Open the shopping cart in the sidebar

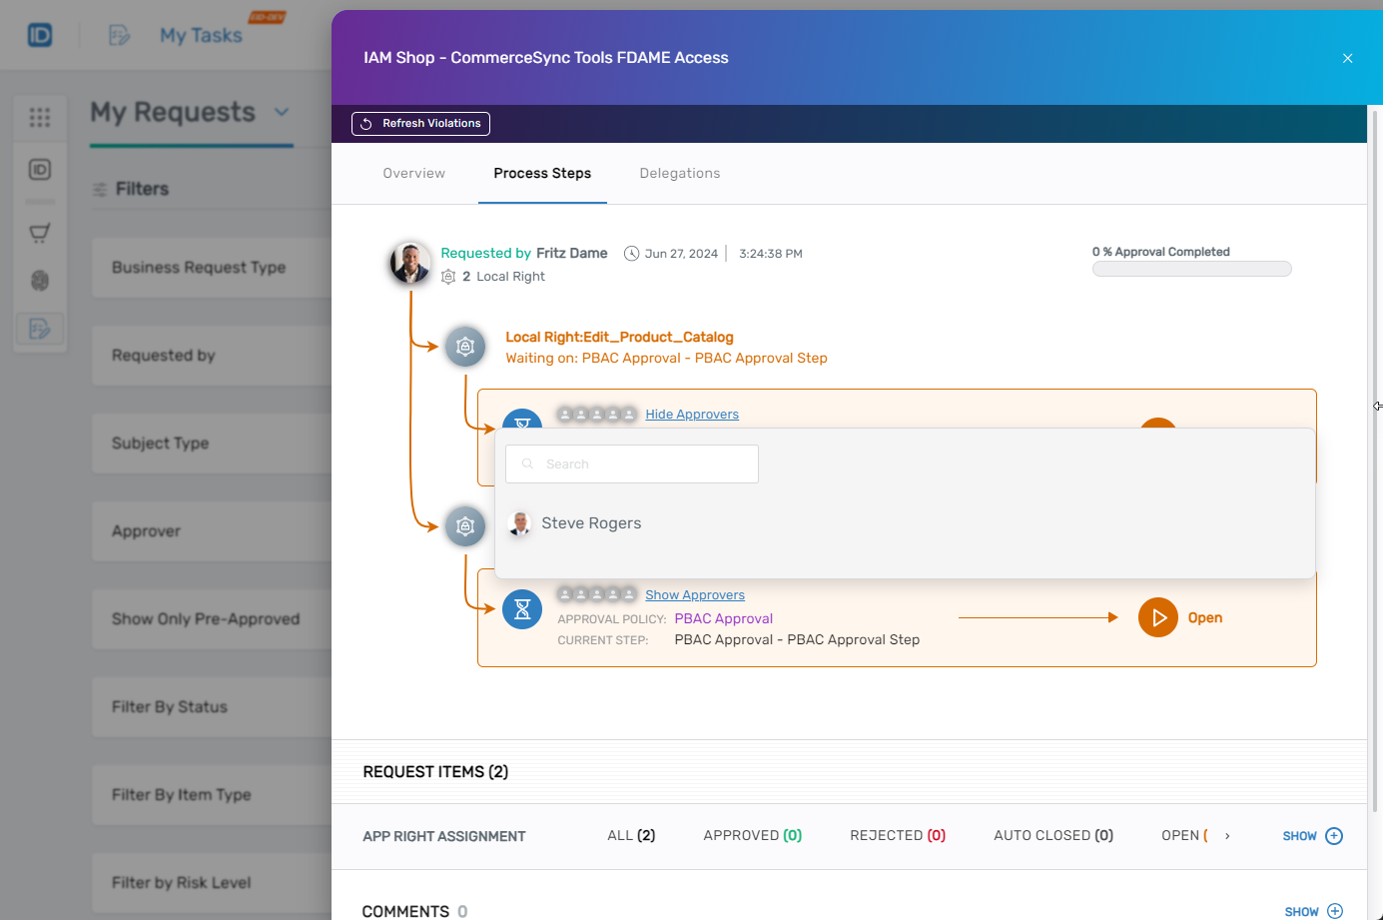[40, 232]
